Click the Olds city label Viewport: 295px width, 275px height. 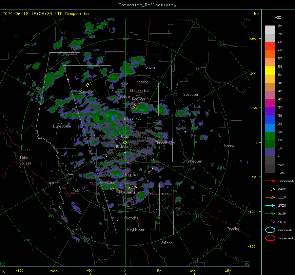pos(125,136)
